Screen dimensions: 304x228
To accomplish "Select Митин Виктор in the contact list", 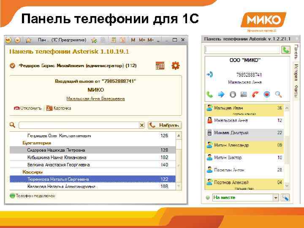I will click(x=244, y=160).
